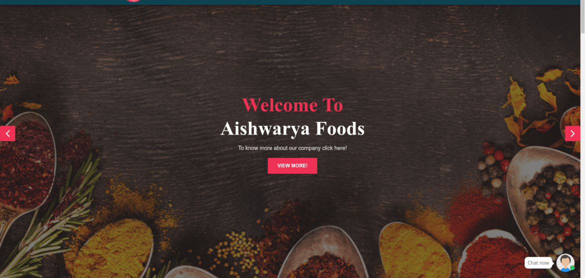Advance to the next slide arrow
The width and height of the screenshot is (585, 278).
point(572,133)
